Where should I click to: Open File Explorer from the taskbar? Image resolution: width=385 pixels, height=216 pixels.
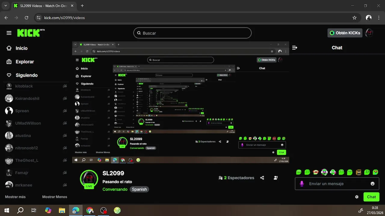[62, 210]
